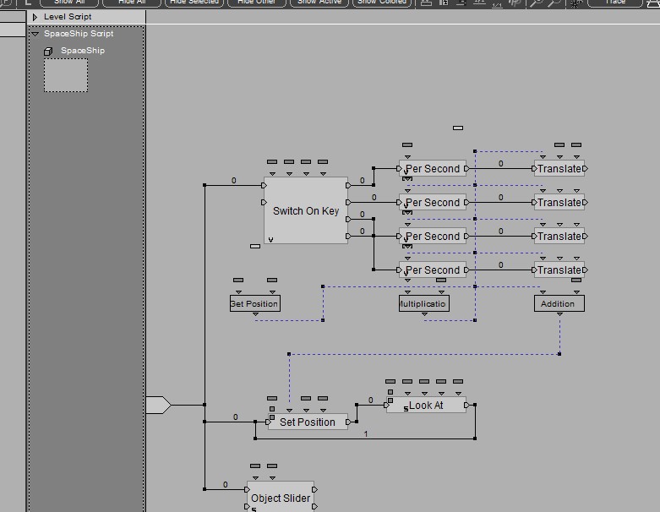Click the Set Position behavior block

pyautogui.click(x=308, y=422)
